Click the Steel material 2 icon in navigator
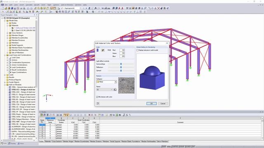This screenshot has width=264, height=148. [x=13, y=30]
